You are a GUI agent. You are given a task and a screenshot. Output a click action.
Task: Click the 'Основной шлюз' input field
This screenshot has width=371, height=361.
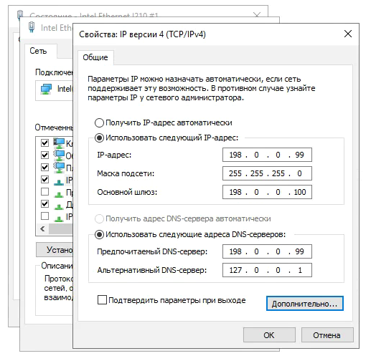point(267,192)
